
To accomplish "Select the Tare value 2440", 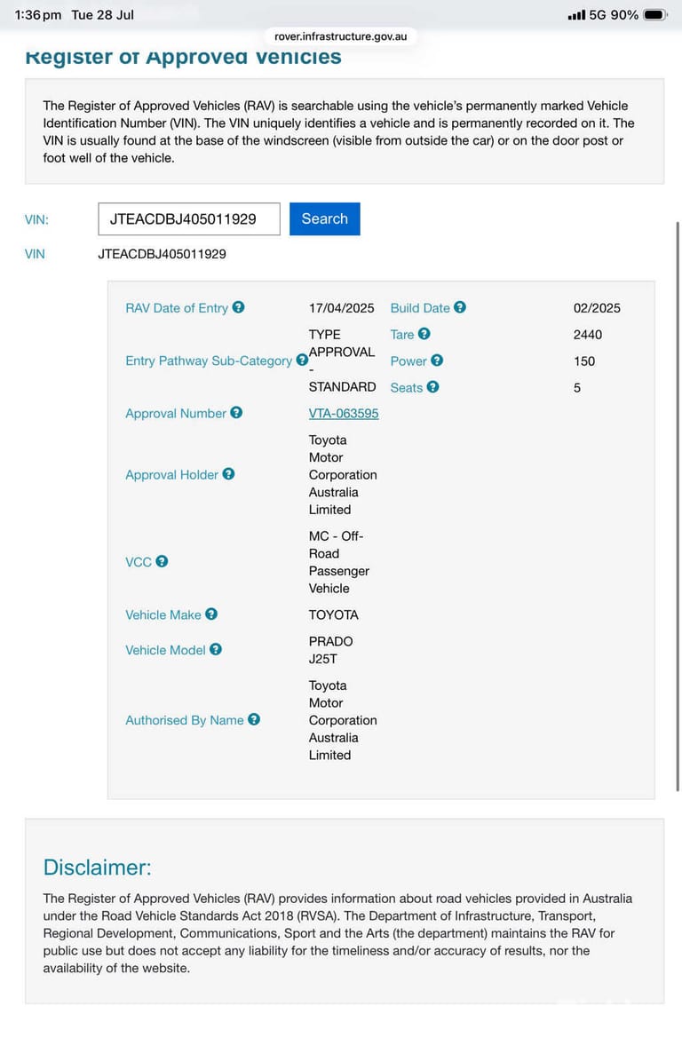I will click(588, 334).
